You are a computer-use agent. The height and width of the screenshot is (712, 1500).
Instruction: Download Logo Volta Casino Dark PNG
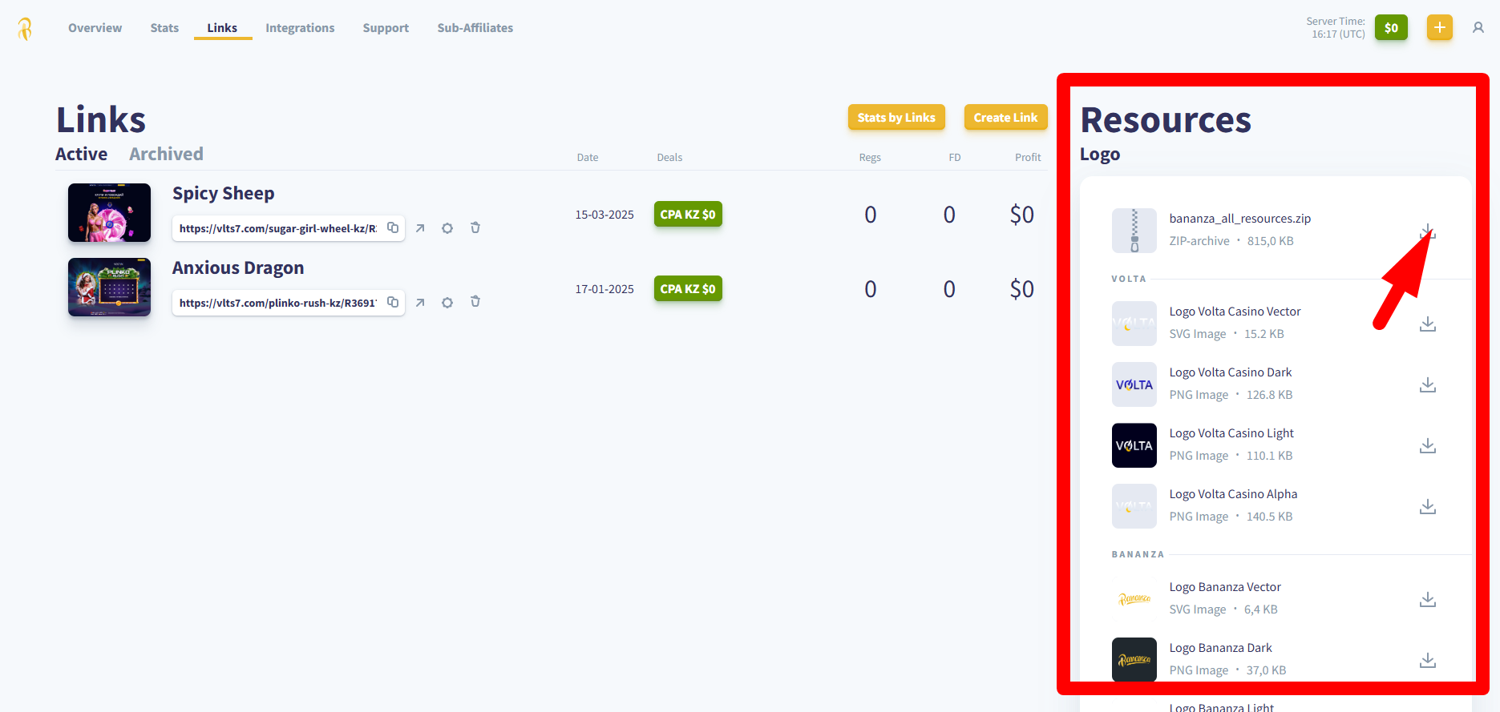click(1428, 384)
